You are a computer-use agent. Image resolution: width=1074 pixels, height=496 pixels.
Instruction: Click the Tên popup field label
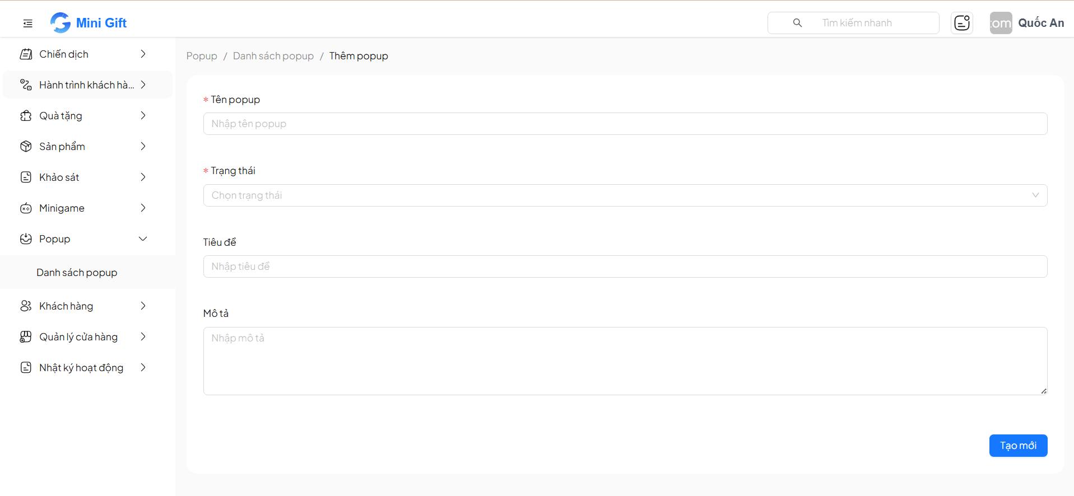[235, 100]
